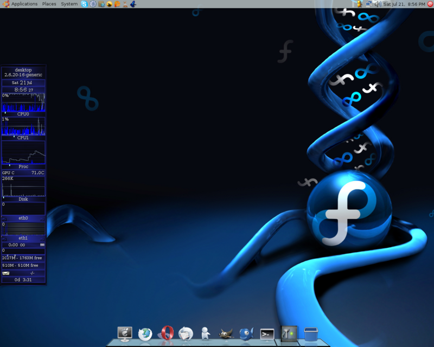Expand the System menu

tap(69, 4)
